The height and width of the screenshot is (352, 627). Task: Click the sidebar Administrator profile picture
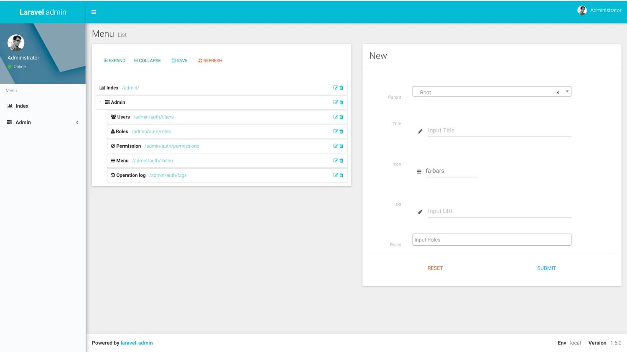[16, 43]
